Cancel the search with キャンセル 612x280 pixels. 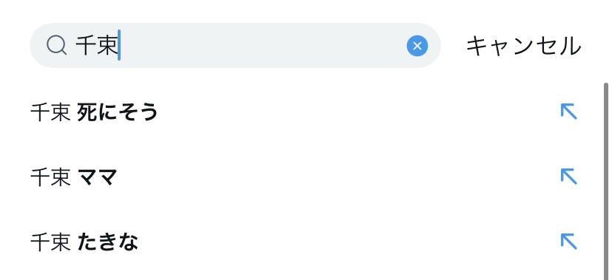[524, 46]
